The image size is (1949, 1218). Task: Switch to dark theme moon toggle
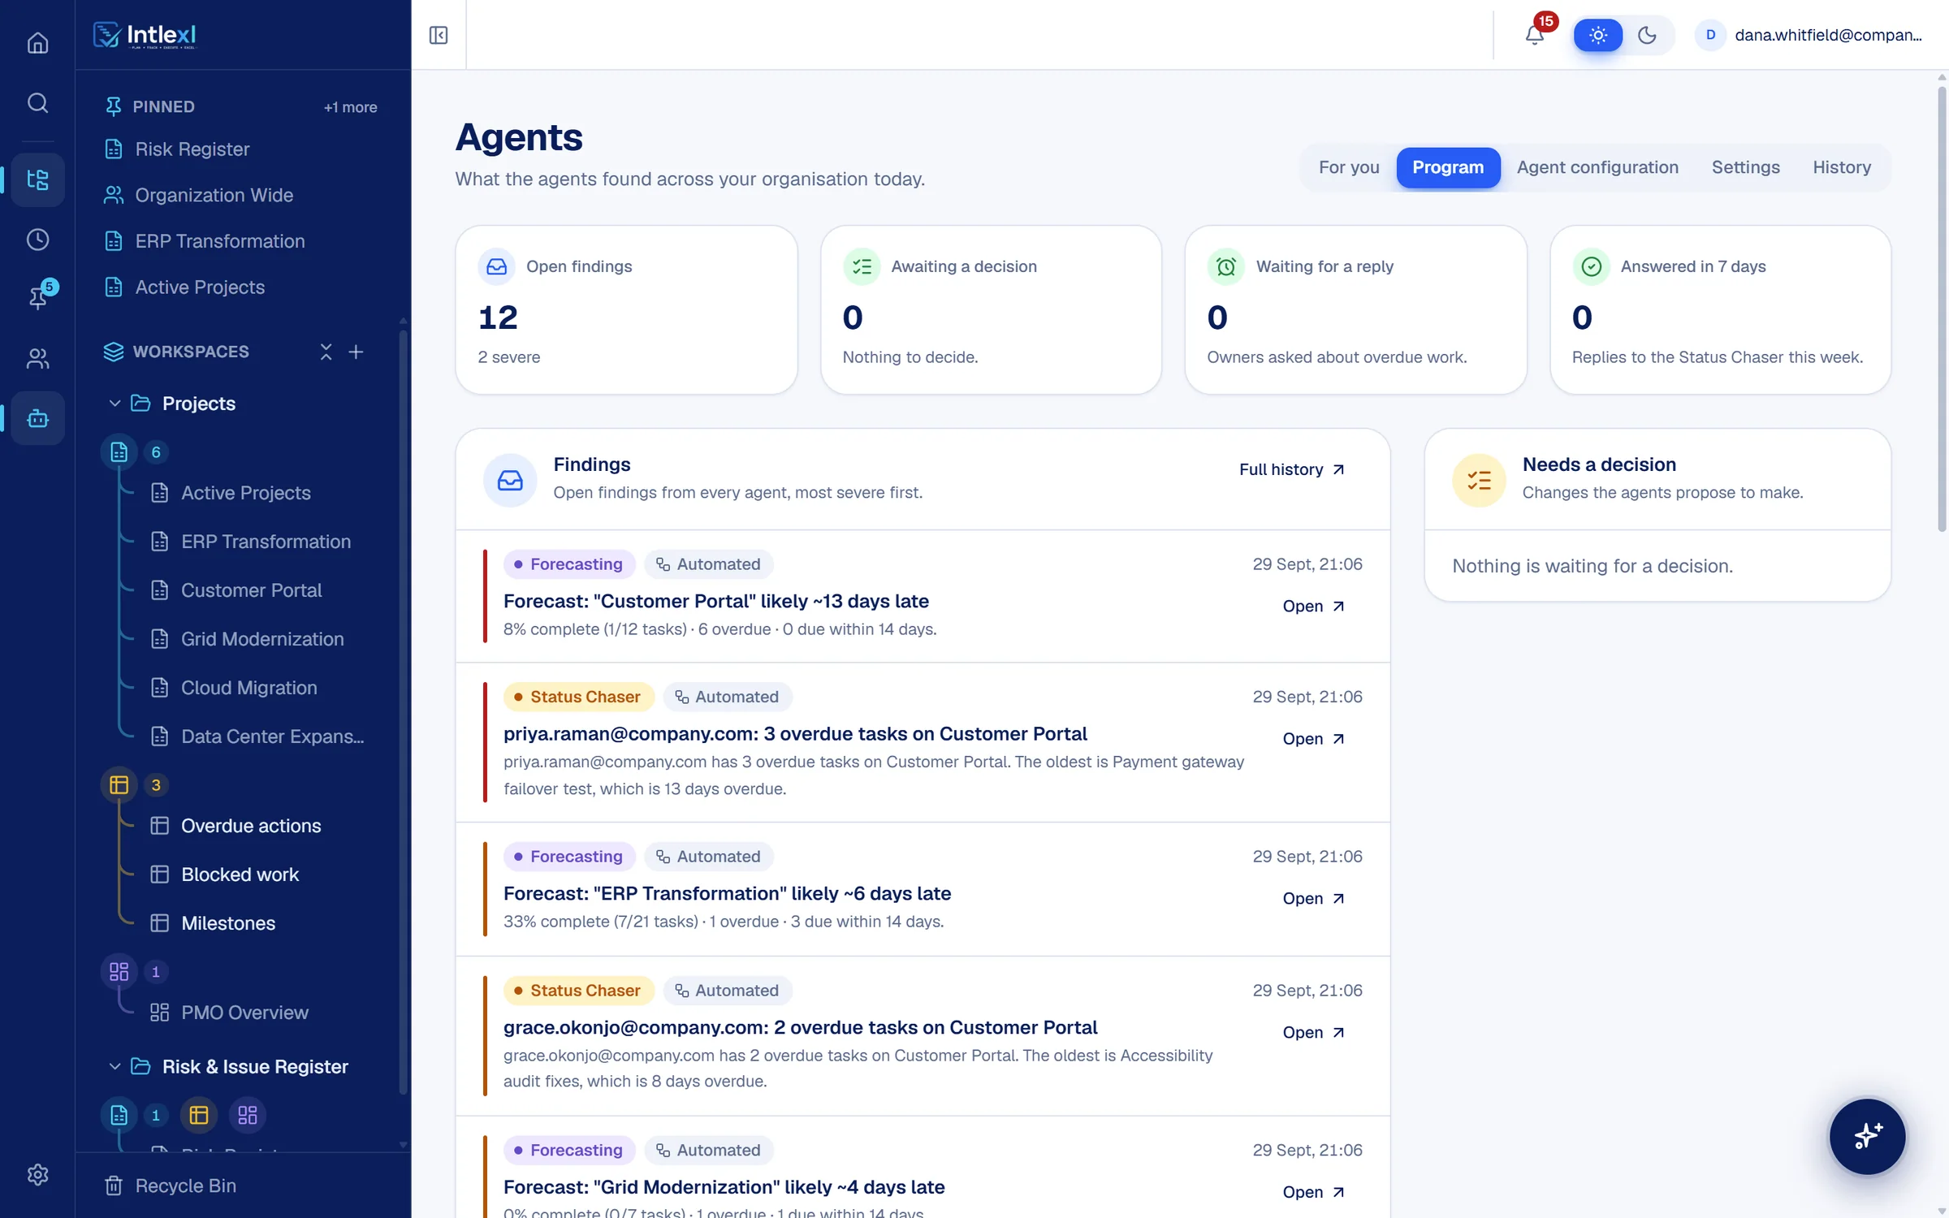[1647, 35]
